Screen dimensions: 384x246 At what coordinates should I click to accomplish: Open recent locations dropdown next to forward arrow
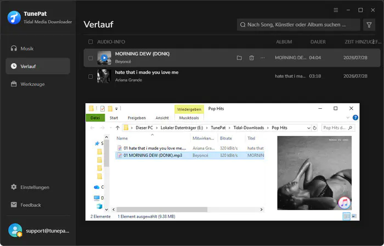point(110,127)
